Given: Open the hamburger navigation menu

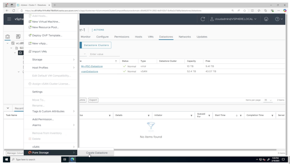Looking at the screenshot, I should click(9, 19).
